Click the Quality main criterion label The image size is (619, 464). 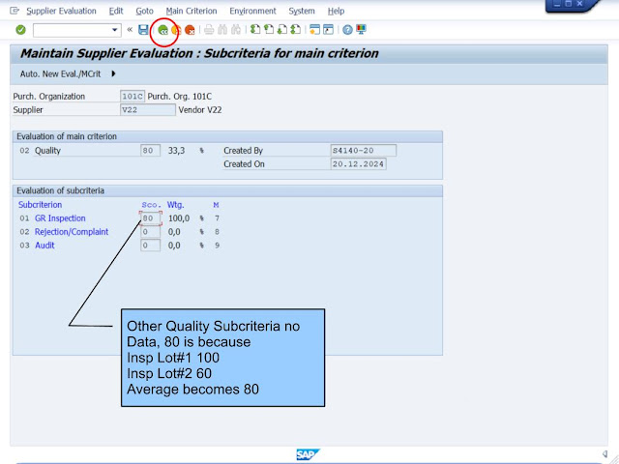(47, 151)
